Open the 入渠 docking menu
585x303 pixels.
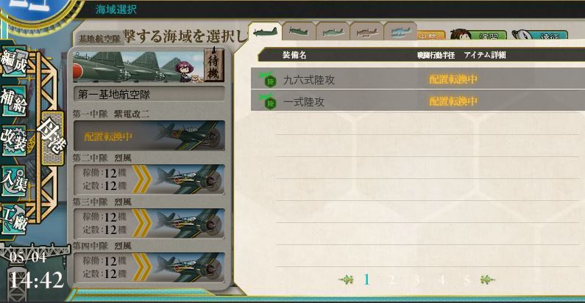point(14,180)
